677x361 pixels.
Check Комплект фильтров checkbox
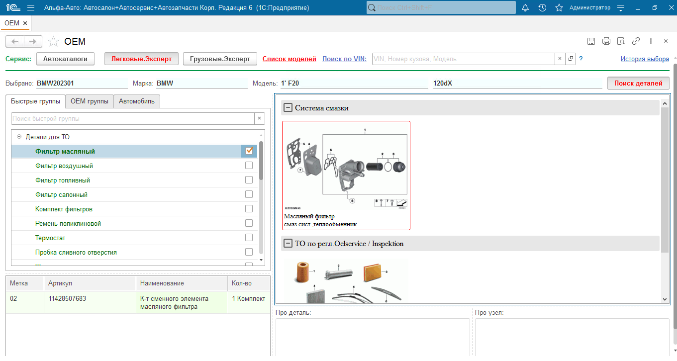pyautogui.click(x=249, y=209)
